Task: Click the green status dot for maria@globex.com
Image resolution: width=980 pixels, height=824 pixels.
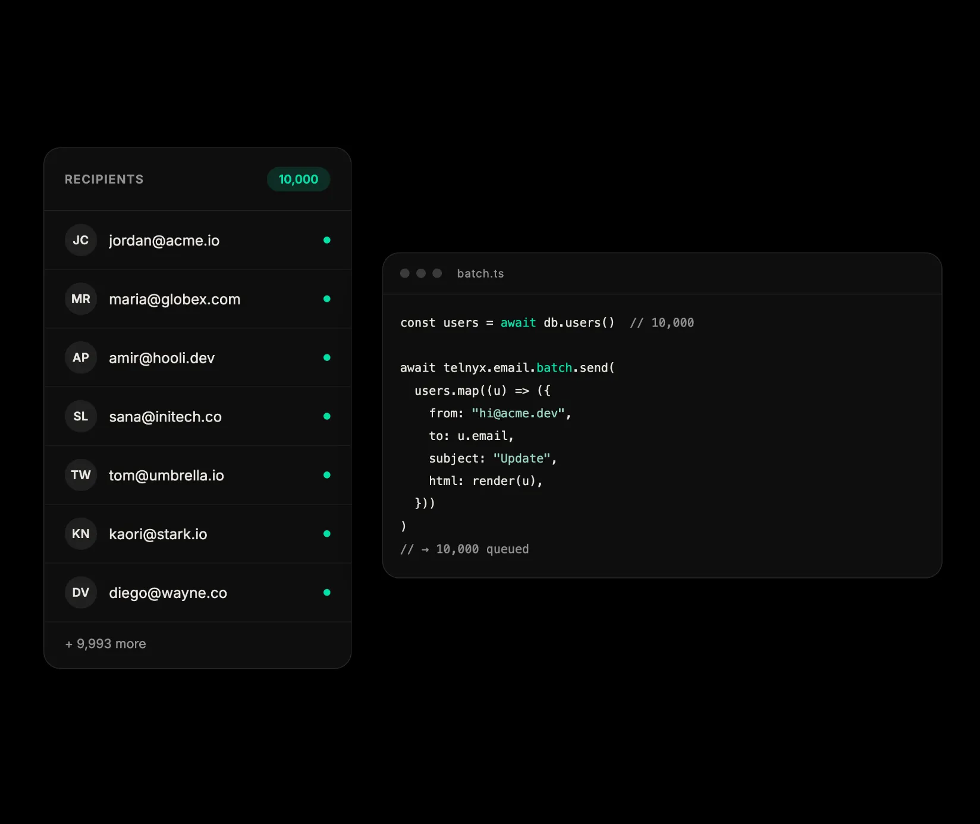Action: click(326, 299)
